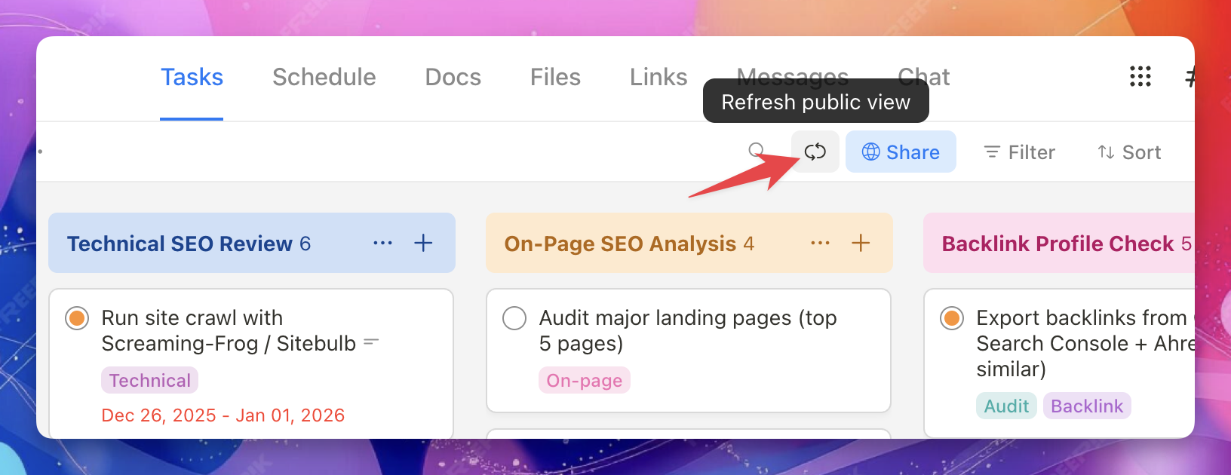Image resolution: width=1231 pixels, height=475 pixels.
Task: Switch to the Tasks tab
Action: click(x=192, y=77)
